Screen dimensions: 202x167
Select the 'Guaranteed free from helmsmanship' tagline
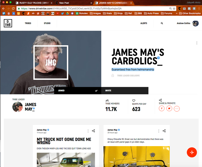[133, 69]
